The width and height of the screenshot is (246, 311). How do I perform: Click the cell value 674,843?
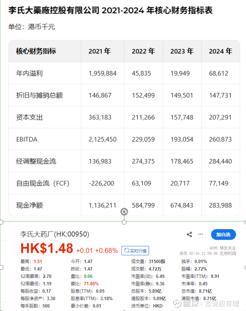coord(182,205)
